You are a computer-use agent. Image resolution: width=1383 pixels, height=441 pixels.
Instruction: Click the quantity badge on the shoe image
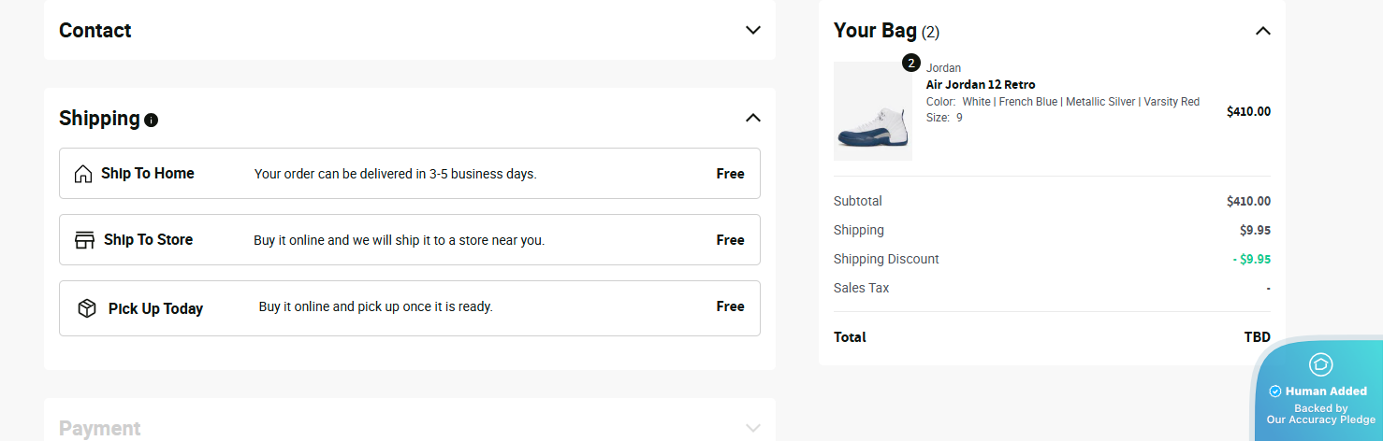pos(911,64)
